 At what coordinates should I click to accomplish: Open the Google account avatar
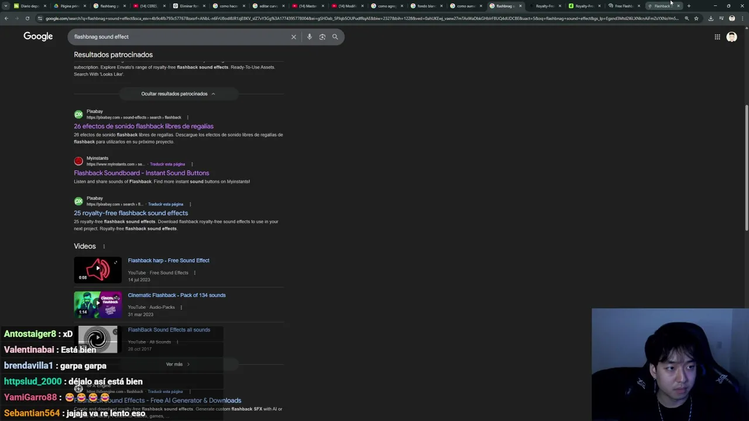pyautogui.click(x=731, y=37)
